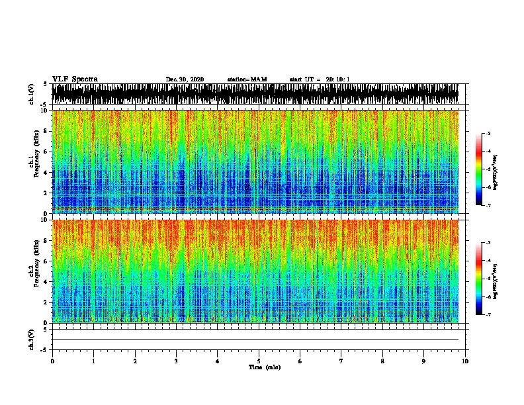Click the "-5" volt tick on ch.1(V) axis
Viewport: 524px width, 405px height.
pos(44,105)
